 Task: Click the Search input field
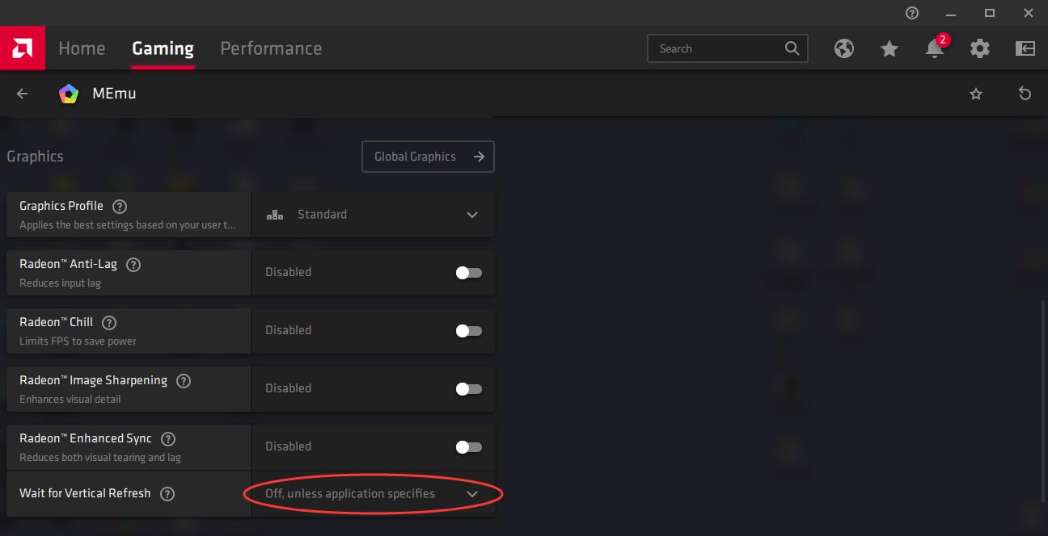[x=716, y=48]
